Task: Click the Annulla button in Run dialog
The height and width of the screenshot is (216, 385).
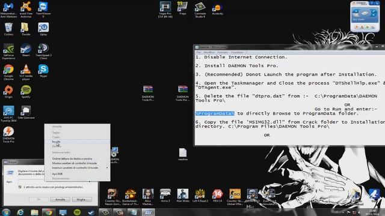Action: [x=60, y=200]
